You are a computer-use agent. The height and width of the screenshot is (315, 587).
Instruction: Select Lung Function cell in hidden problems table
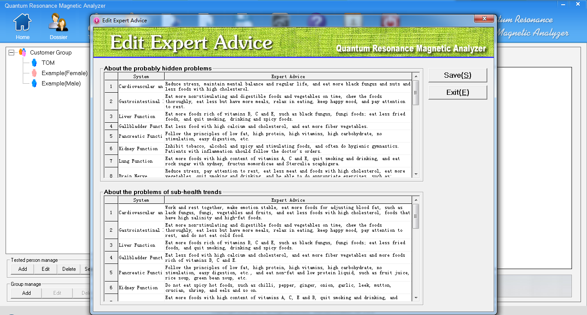point(141,161)
